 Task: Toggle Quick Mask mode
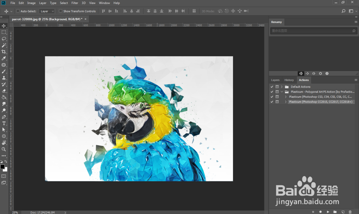4,176
